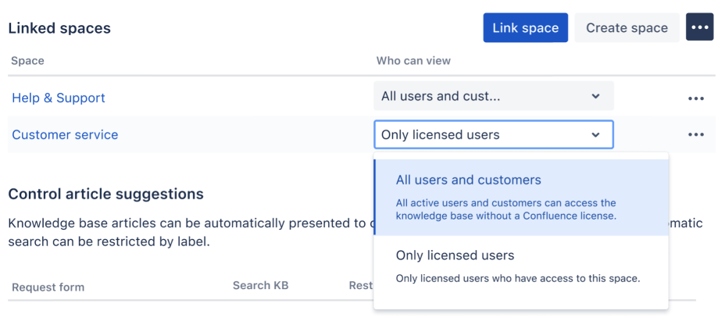This screenshot has height=325, width=725.
Task: Click the 'Who can view' column header
Action: point(413,61)
